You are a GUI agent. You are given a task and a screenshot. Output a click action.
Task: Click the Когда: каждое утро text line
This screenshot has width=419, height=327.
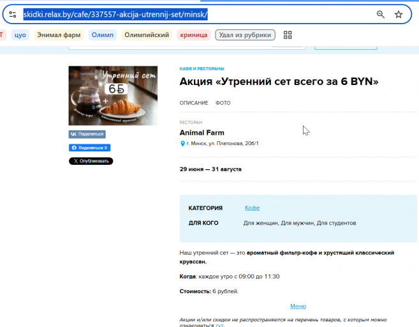pyautogui.click(x=230, y=277)
